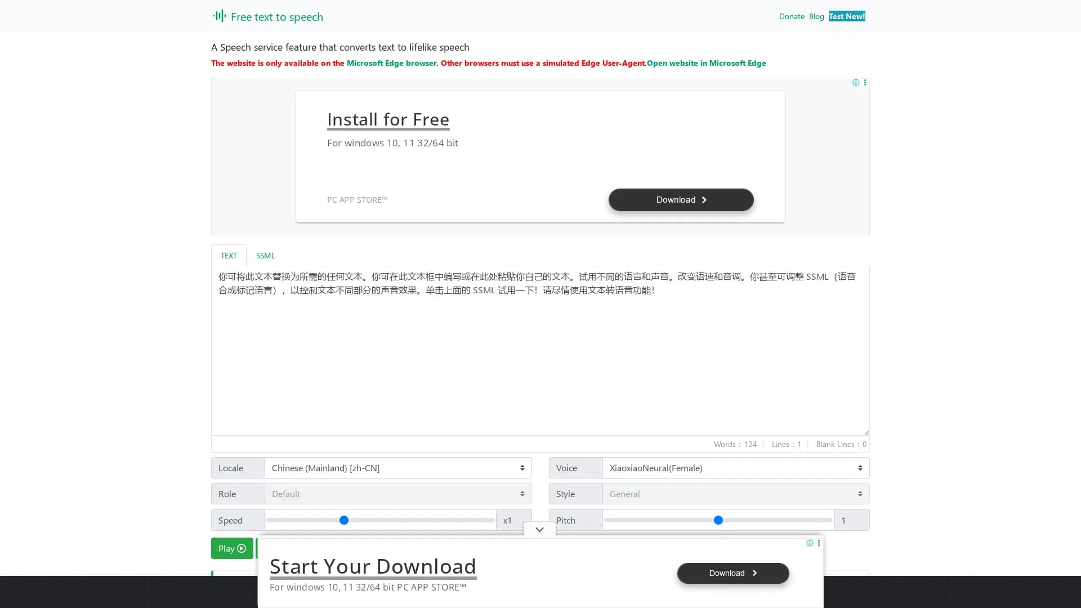Open the Voice dropdown
This screenshot has width=1081, height=608.
[736, 468]
